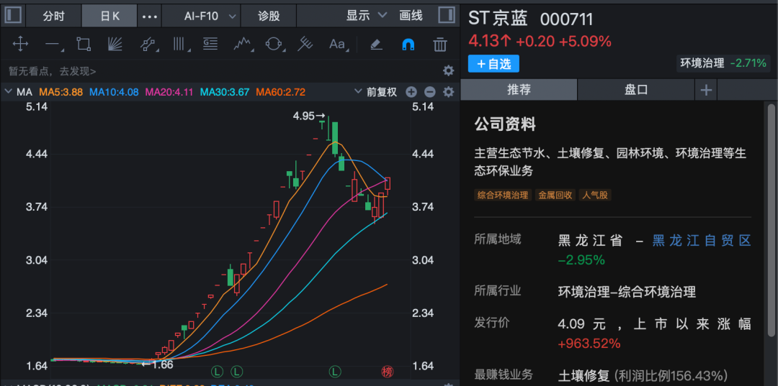The image size is (778, 386).
Task: Click the eraser tool icon
Action: 375,45
